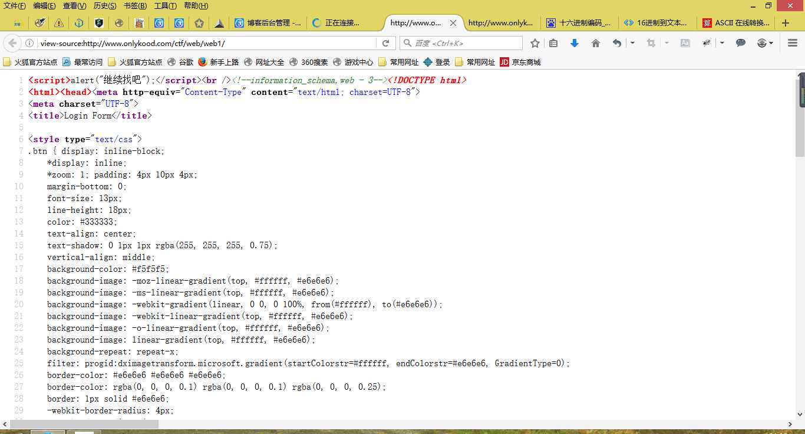Viewport: 805px width, 434px height.
Task: Show the bookmarks list icon
Action: click(553, 43)
